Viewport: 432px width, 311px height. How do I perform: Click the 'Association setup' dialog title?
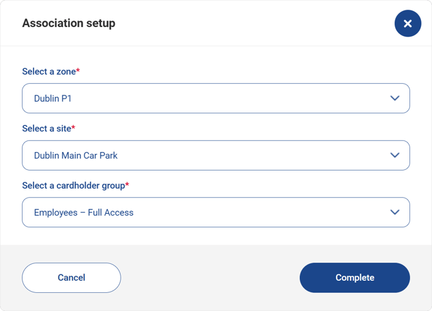(x=68, y=23)
